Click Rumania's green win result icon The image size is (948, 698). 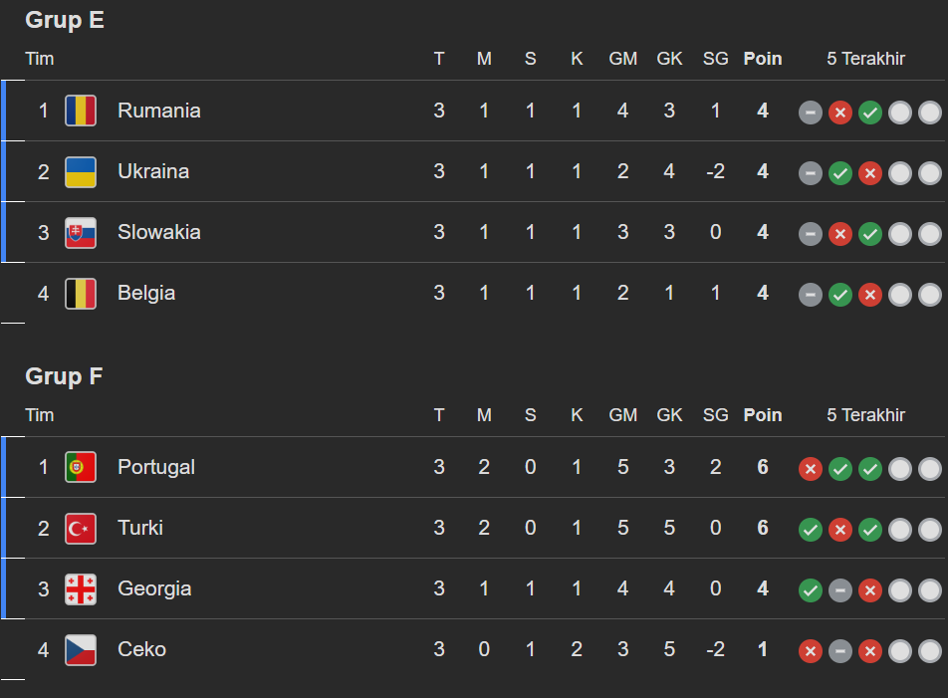pyautogui.click(x=870, y=112)
